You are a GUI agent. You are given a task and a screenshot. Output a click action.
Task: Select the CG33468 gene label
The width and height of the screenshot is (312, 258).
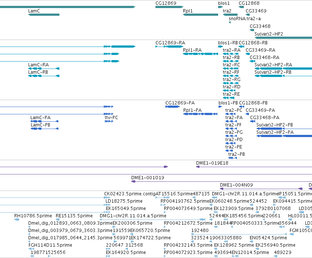tap(260, 26)
